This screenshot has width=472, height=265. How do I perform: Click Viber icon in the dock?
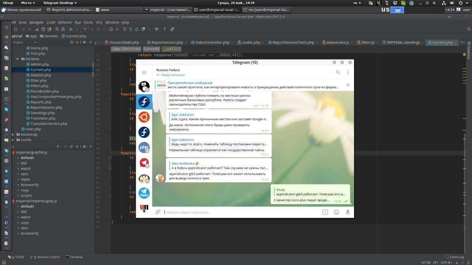pyautogui.click(x=6, y=161)
